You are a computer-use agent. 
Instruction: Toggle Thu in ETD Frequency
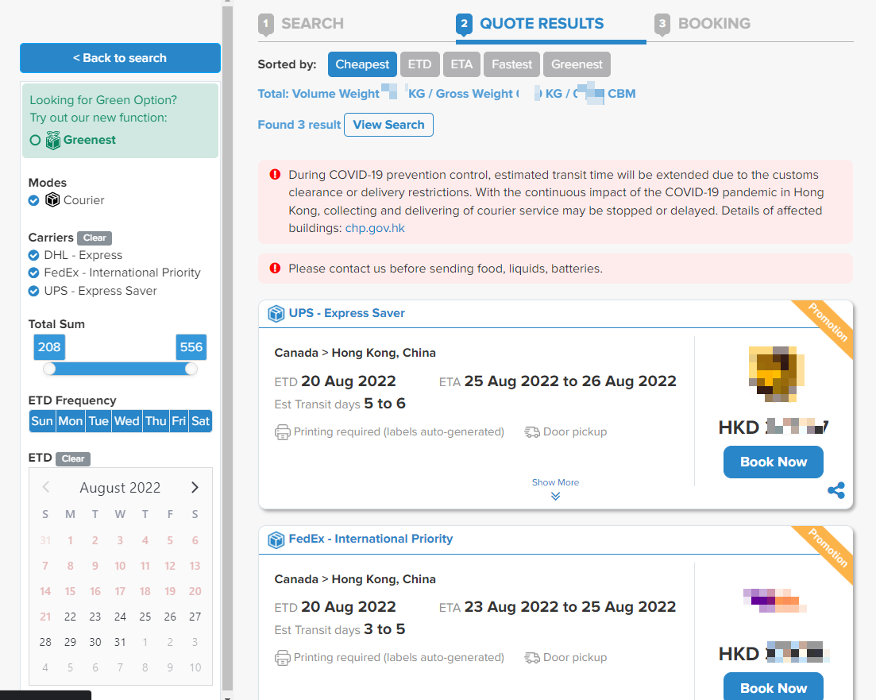tap(156, 421)
